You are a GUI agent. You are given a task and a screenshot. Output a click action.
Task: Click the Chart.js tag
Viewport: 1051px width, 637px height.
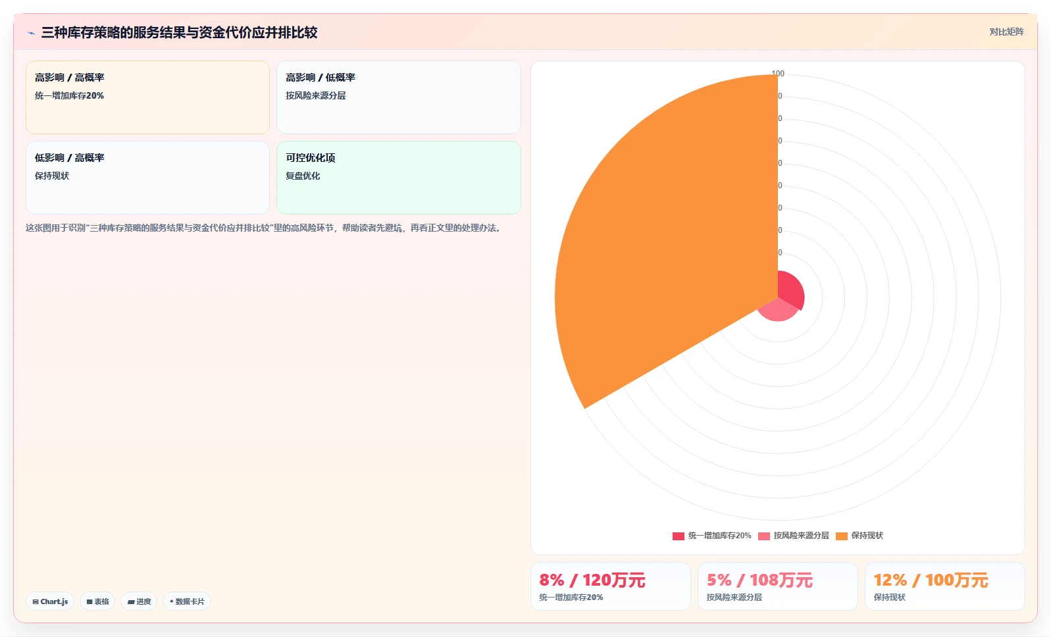pyautogui.click(x=50, y=601)
